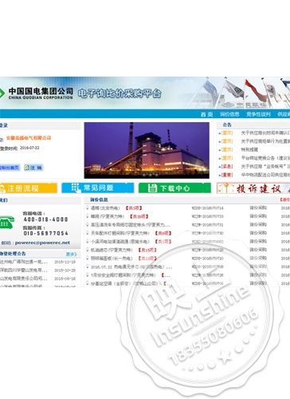This screenshot has height=399, width=290.
Task: Open the 下载中心 green banner
Action: coord(174,188)
